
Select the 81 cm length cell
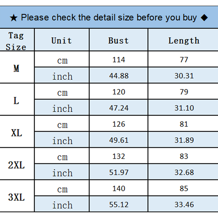(x=184, y=124)
